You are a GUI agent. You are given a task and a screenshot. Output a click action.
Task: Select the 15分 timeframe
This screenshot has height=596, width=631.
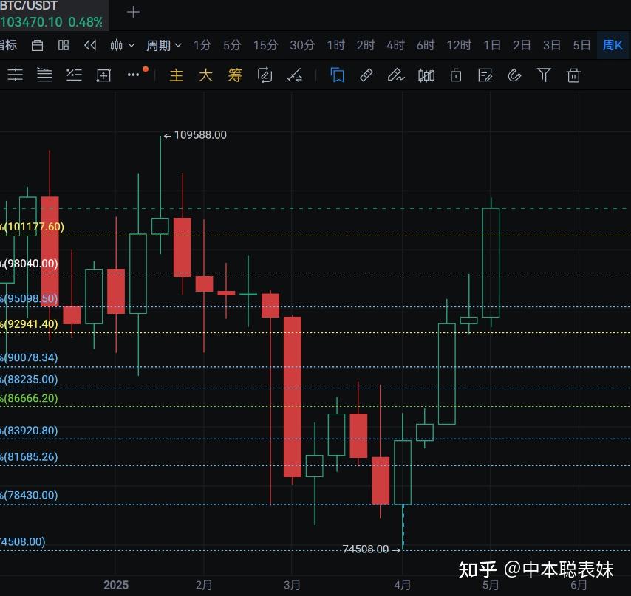coord(265,46)
